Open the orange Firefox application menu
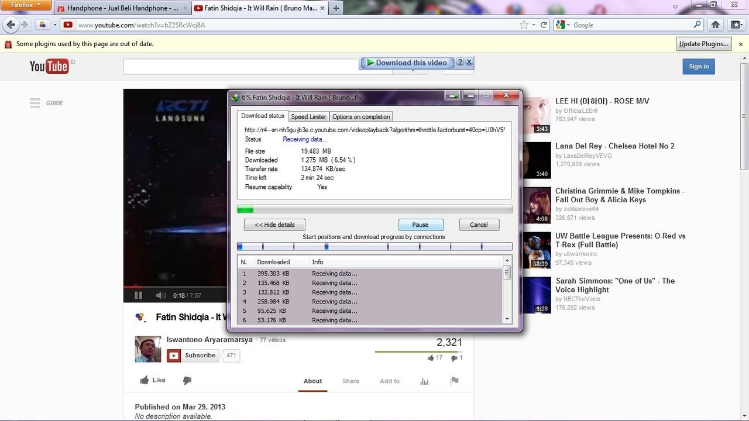Viewport: 749px width, 421px height. (26, 5)
